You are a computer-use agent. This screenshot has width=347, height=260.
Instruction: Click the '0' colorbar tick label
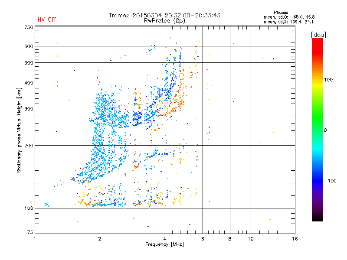325,130
